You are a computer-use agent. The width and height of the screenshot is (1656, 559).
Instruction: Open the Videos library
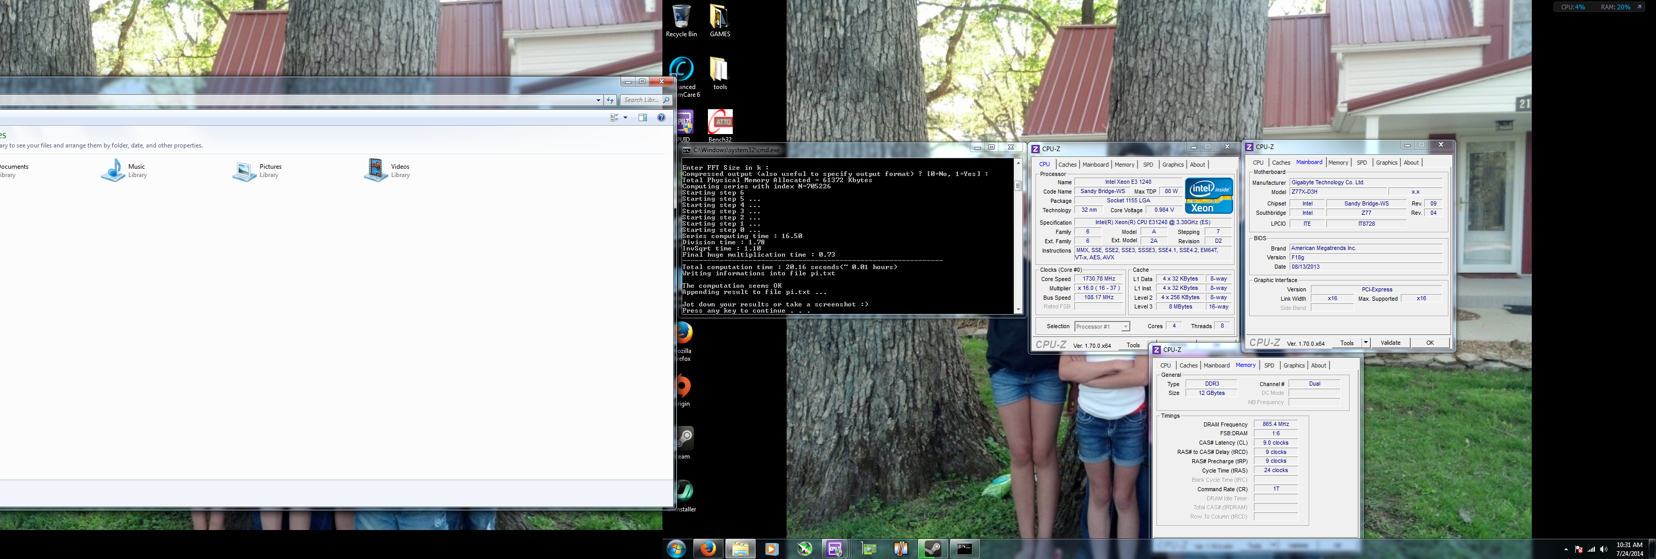coord(388,170)
